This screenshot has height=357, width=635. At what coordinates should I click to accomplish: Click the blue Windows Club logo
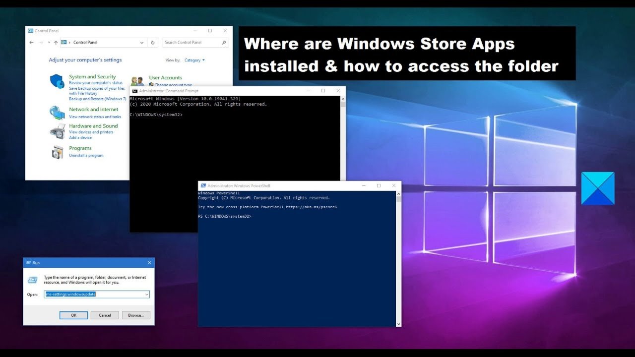598,188
